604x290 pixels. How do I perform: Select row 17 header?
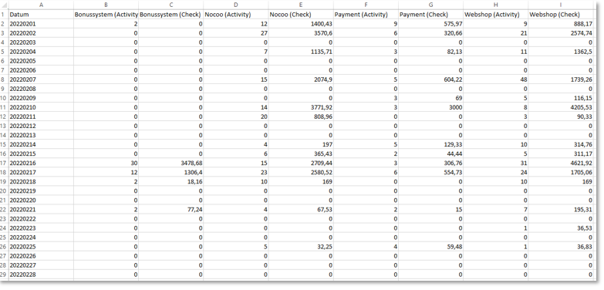[4, 163]
